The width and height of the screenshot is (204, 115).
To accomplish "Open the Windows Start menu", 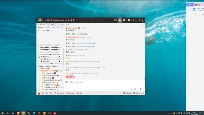I will click(2, 113).
